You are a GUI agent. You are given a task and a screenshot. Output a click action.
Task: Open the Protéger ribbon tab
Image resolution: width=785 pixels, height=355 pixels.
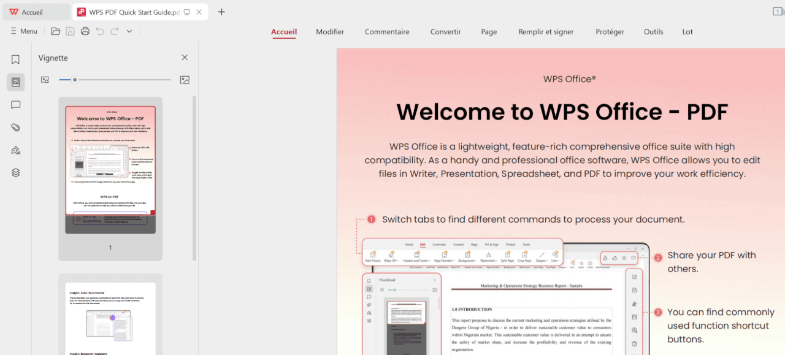click(x=610, y=32)
